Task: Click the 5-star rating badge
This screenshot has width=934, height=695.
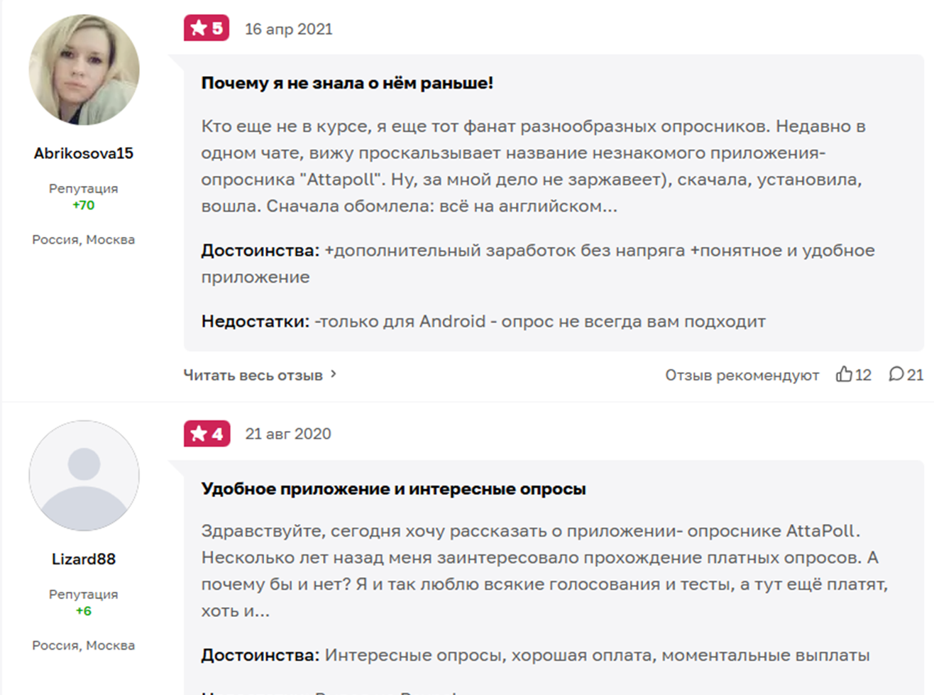Action: coord(207,28)
